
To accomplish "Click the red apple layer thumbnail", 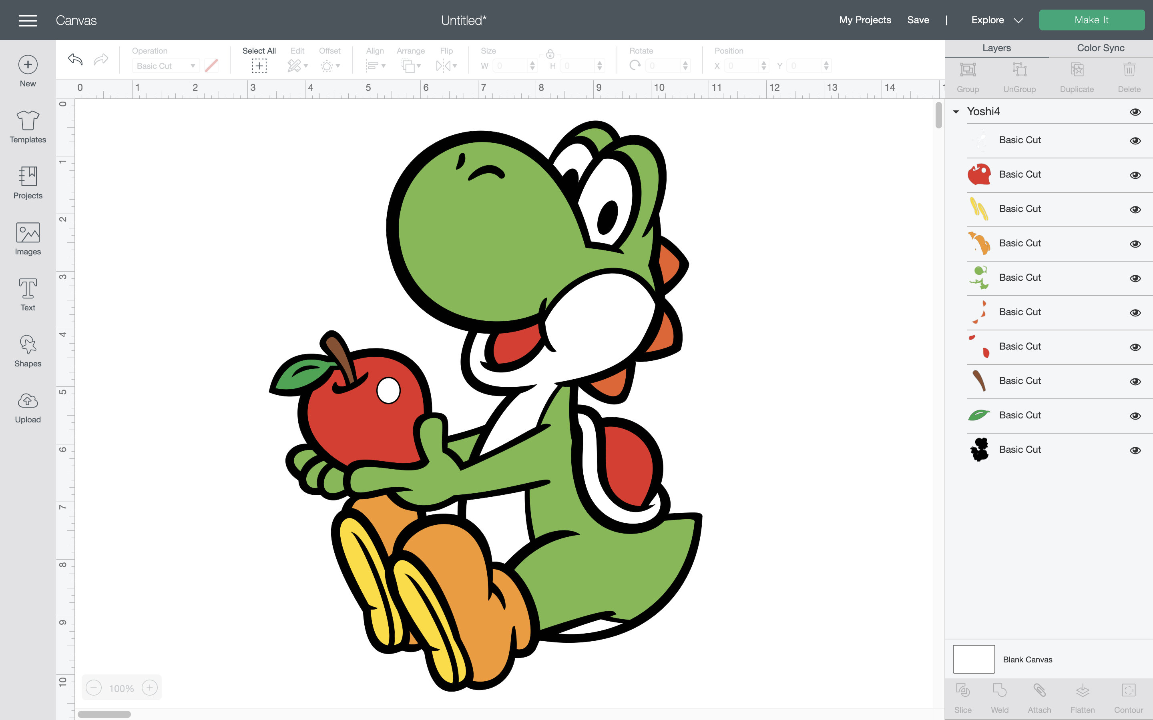I will tap(978, 175).
